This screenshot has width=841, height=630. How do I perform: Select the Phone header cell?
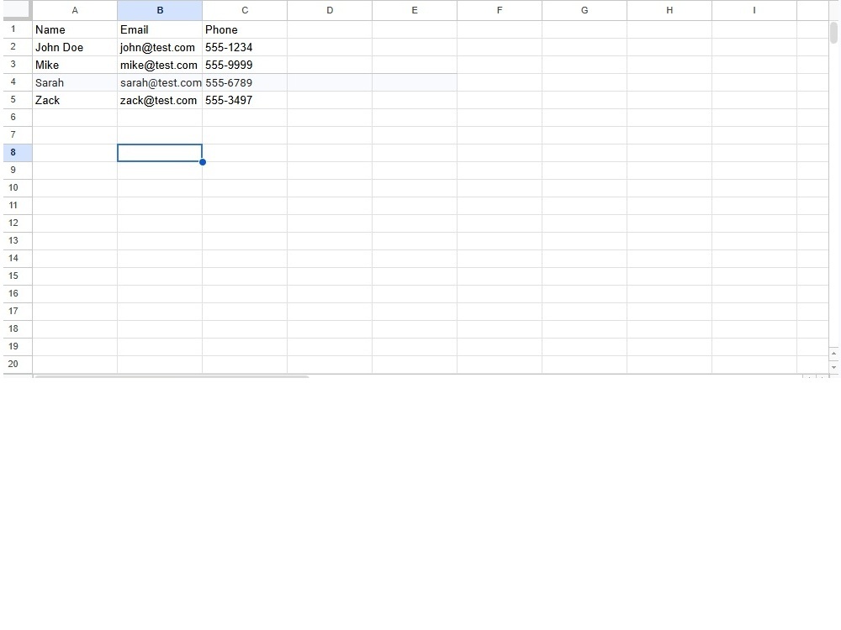245,29
